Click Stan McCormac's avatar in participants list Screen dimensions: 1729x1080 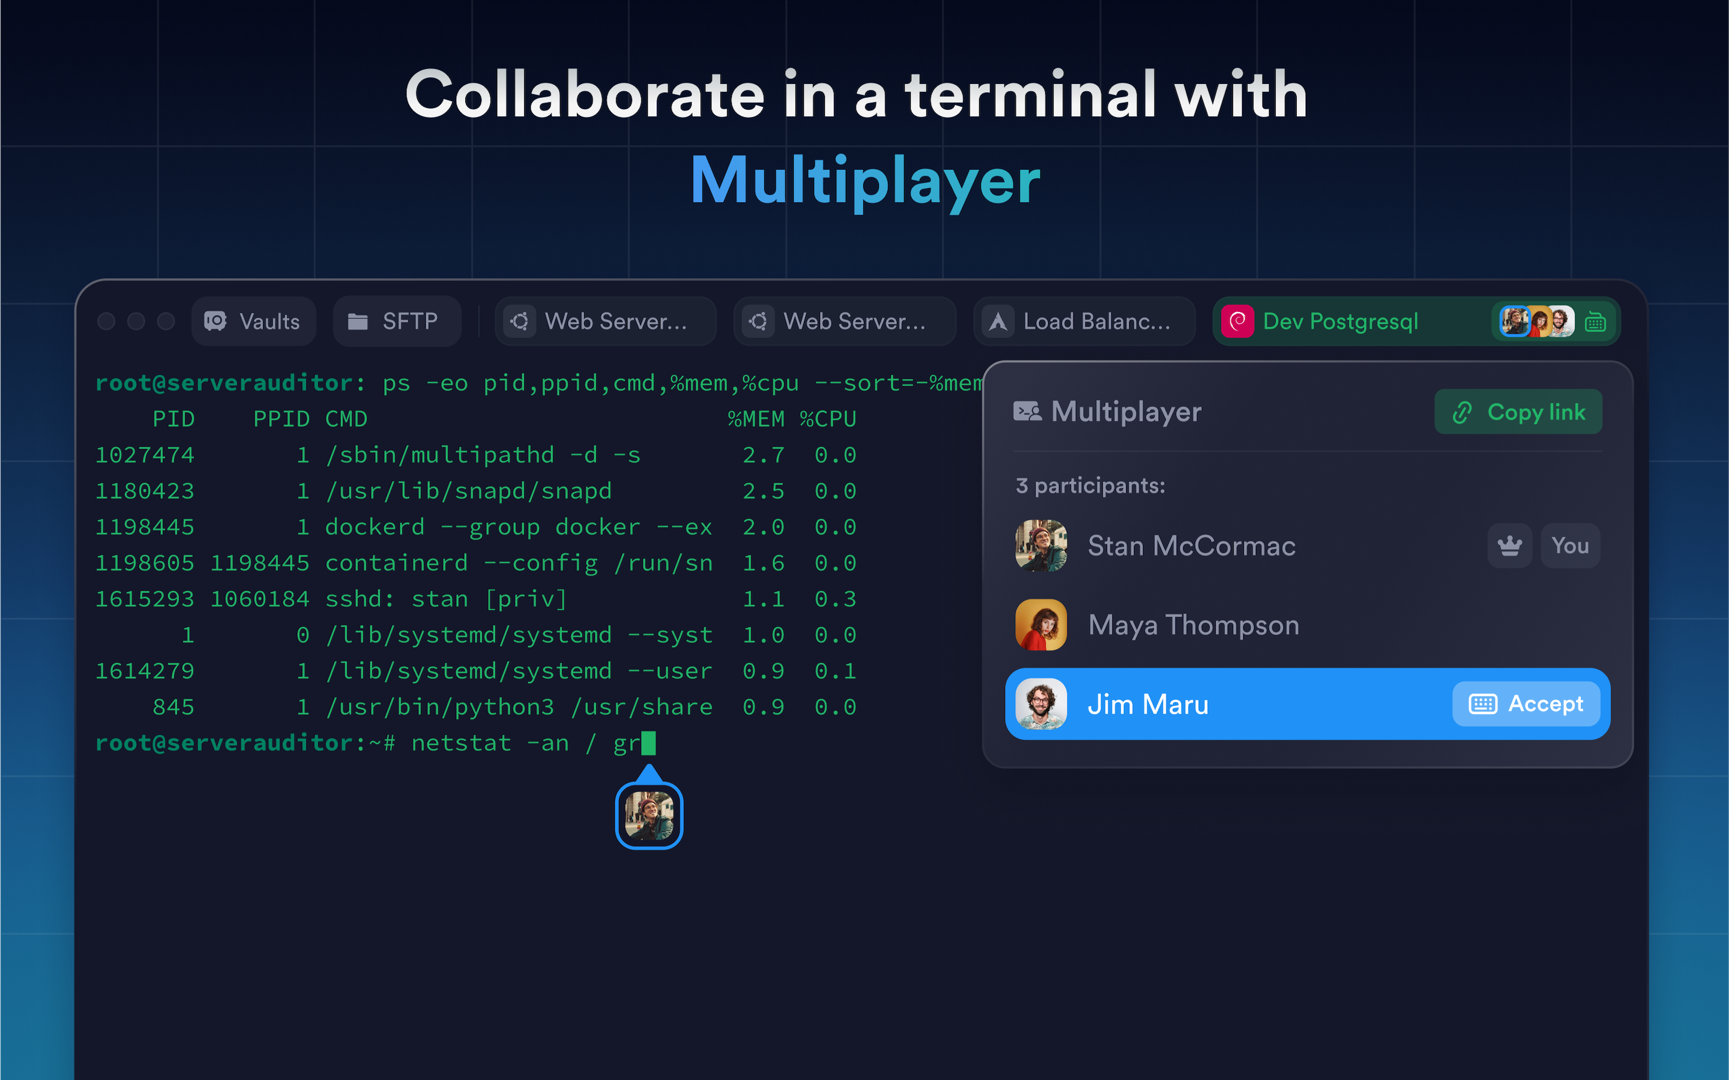pos(1041,546)
